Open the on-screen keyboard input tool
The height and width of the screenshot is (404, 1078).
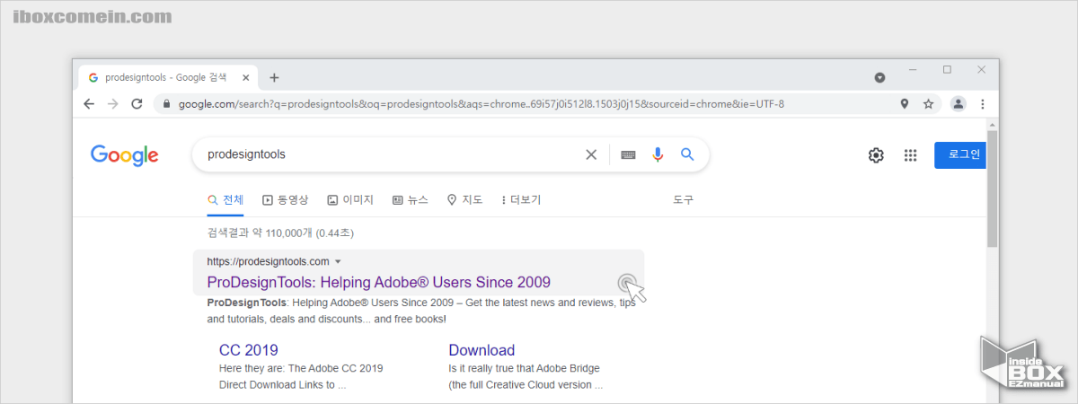(628, 154)
